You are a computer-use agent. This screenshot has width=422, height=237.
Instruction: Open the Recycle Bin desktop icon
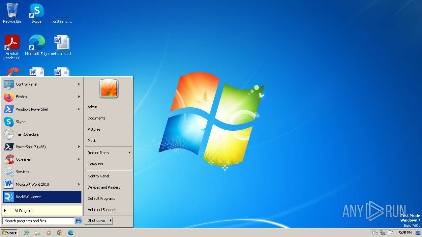[12, 13]
